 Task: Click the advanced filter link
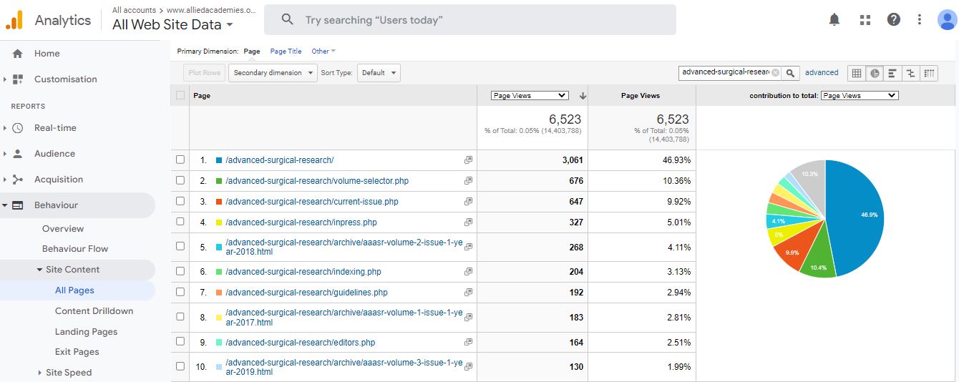pos(821,72)
